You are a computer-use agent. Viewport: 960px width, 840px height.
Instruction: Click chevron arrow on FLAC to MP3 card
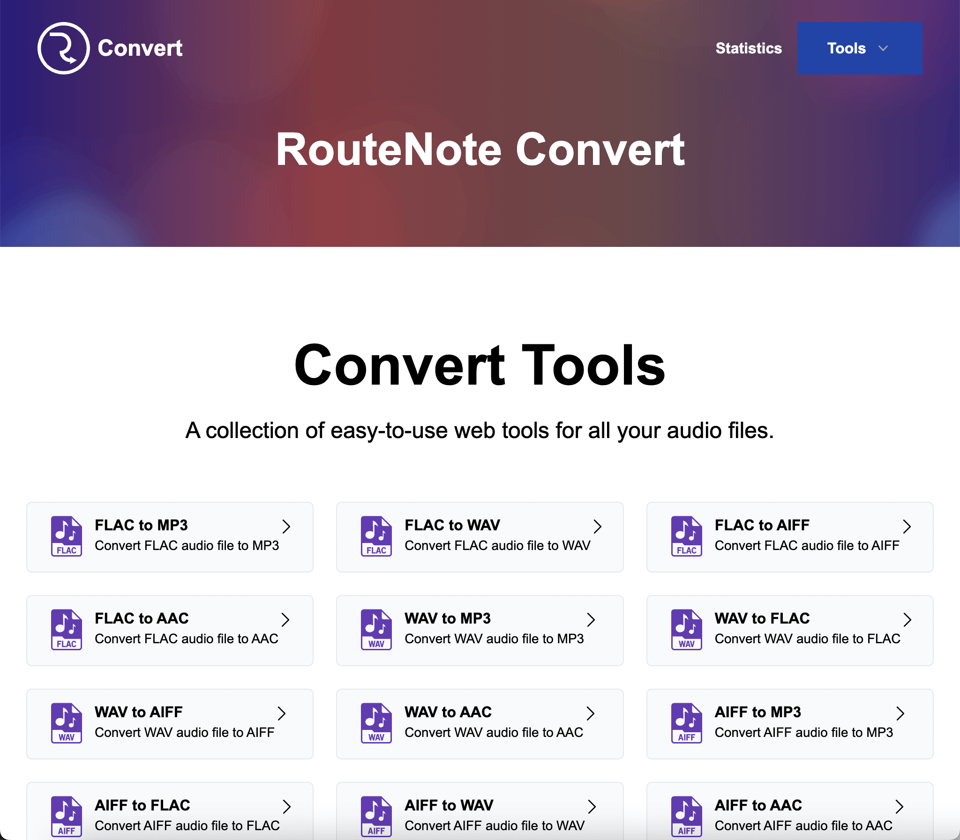(x=286, y=527)
